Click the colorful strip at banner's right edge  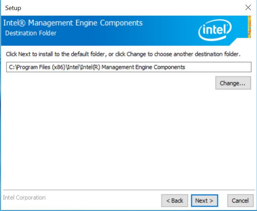pyautogui.click(x=249, y=27)
